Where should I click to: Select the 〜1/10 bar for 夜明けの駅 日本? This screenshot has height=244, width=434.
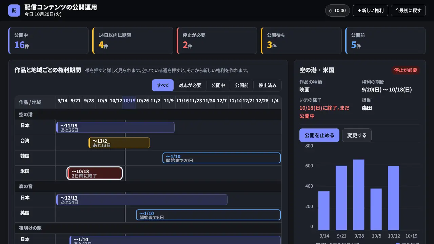pyautogui.click(x=175, y=240)
